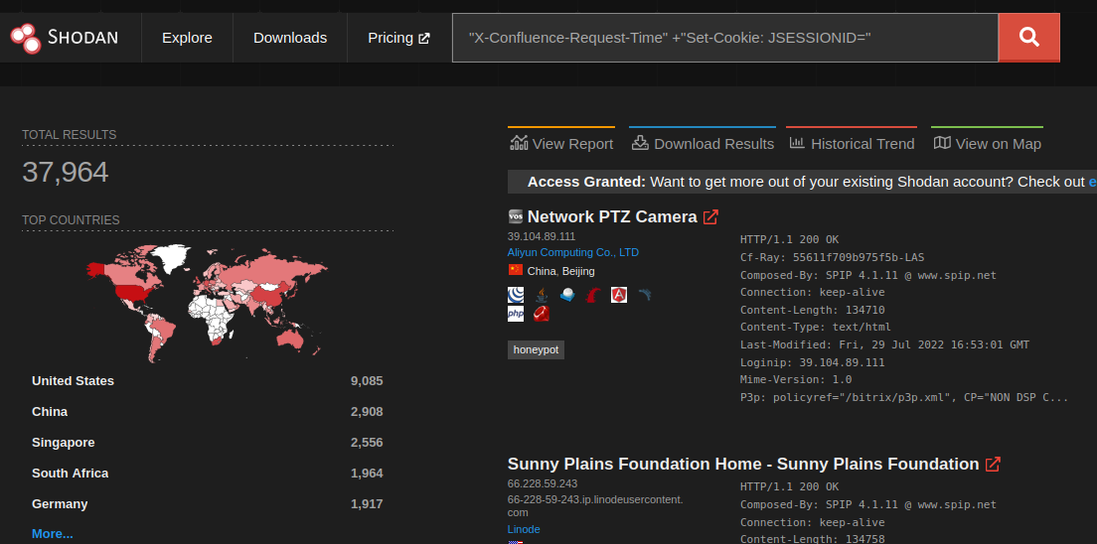The image size is (1097, 544).
Task: Focus the search query input field
Action: pos(724,38)
